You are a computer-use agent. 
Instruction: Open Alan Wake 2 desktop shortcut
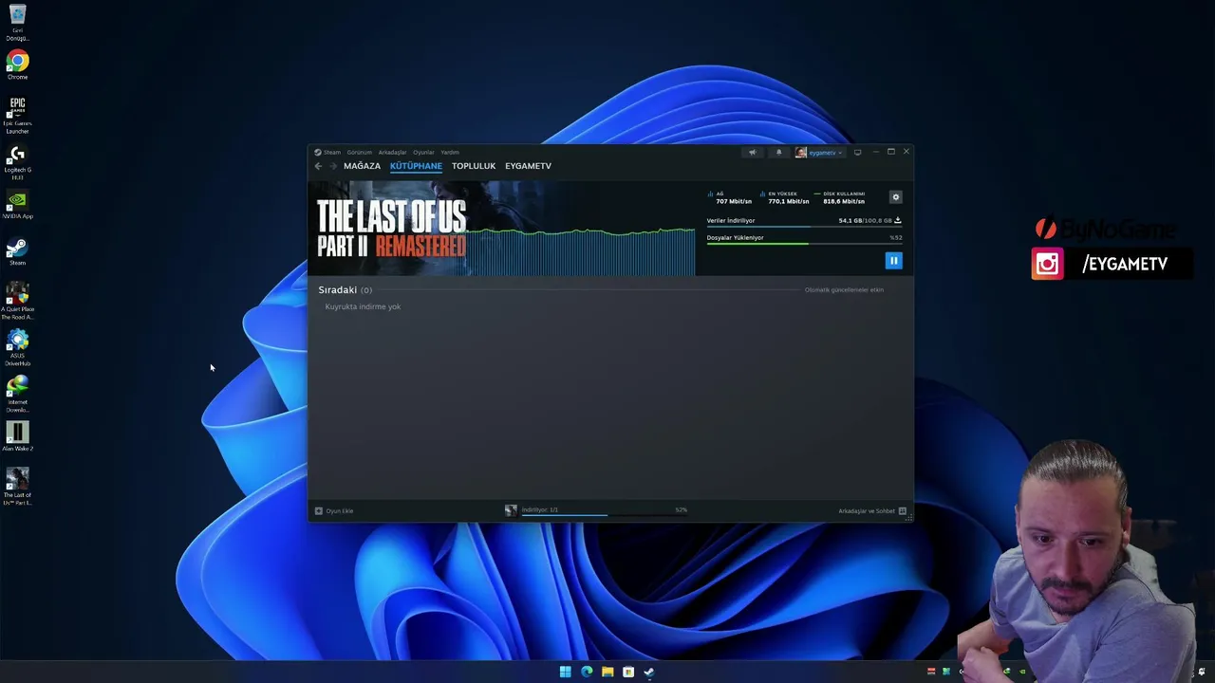17,437
